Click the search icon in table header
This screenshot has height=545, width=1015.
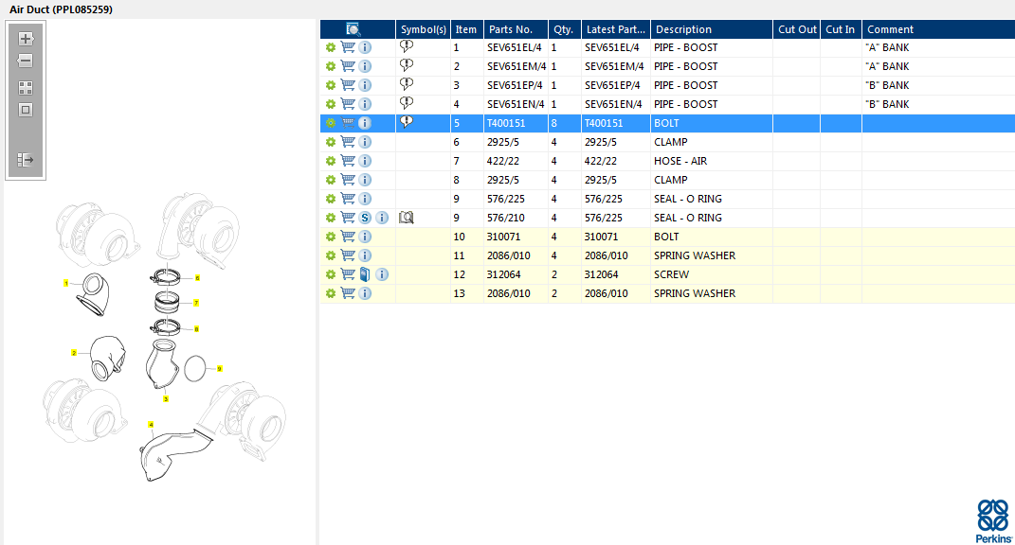click(353, 29)
